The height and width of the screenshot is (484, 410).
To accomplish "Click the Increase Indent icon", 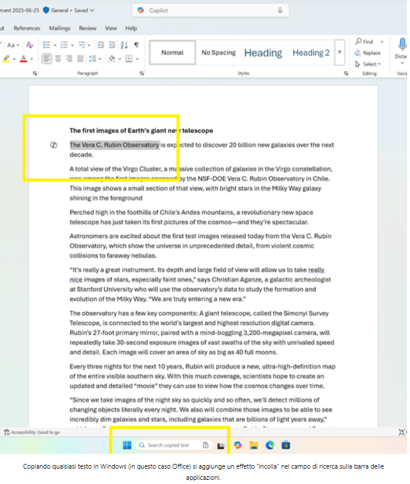I will pos(112,45).
